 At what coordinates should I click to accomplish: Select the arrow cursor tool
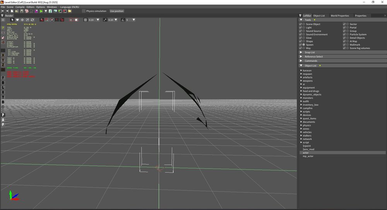point(12,20)
